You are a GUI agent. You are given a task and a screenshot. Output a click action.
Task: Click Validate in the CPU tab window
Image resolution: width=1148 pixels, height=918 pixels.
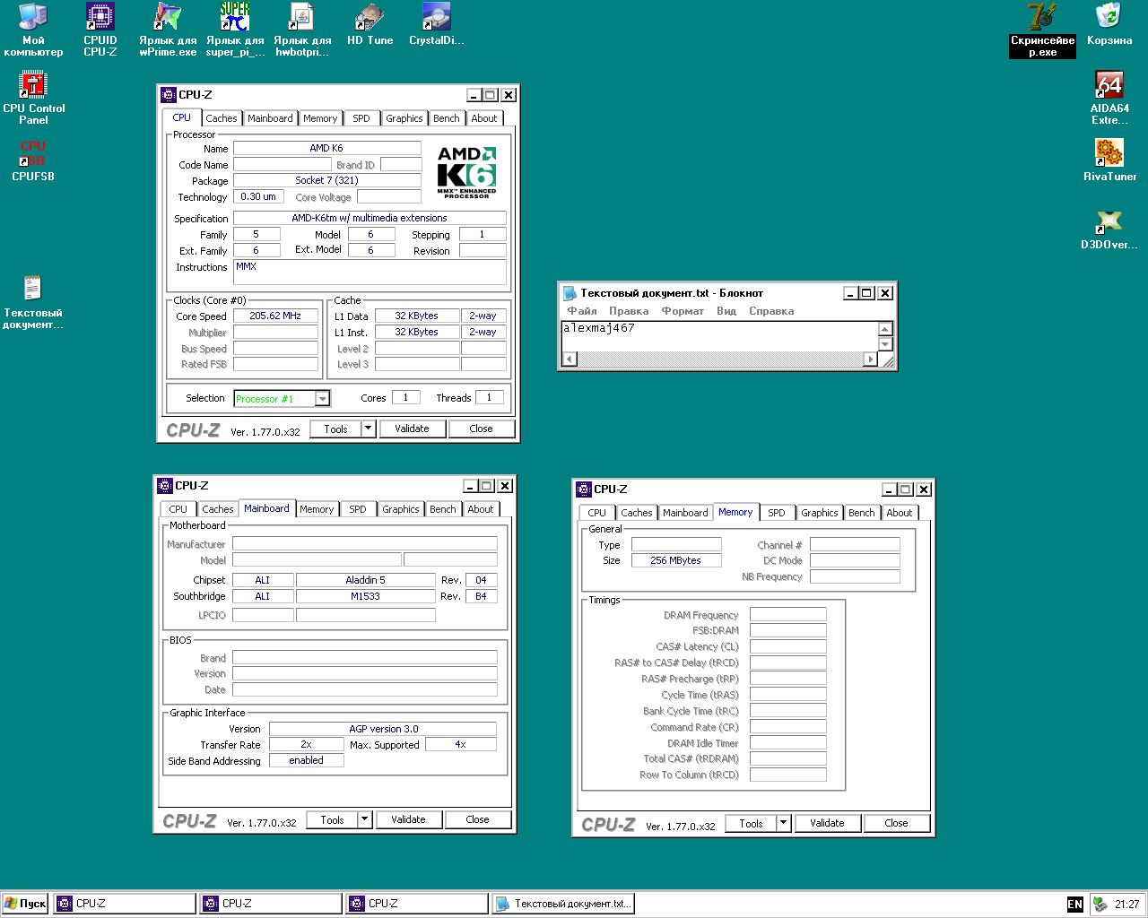412,429
